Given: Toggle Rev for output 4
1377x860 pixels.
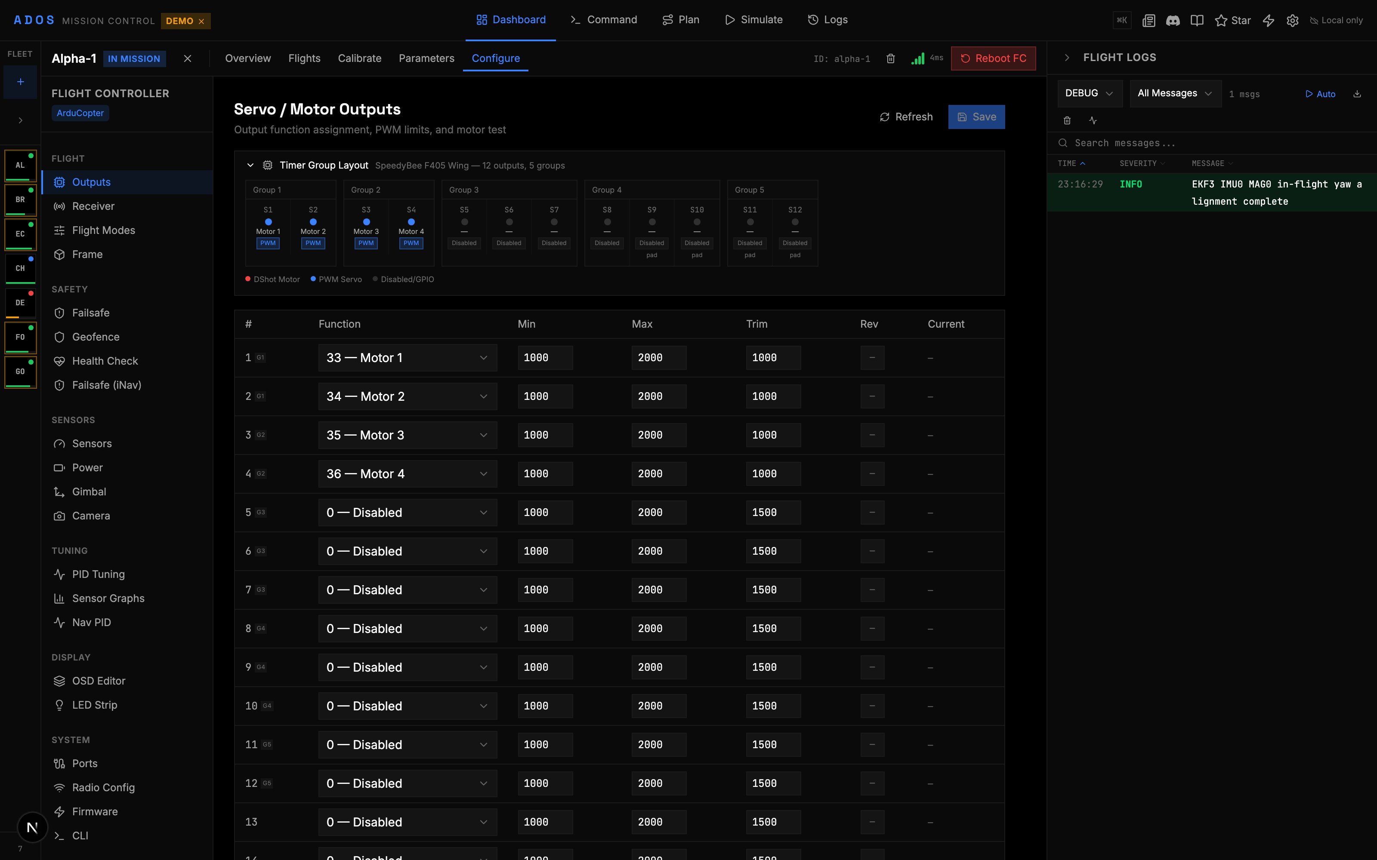Looking at the screenshot, I should (x=872, y=474).
